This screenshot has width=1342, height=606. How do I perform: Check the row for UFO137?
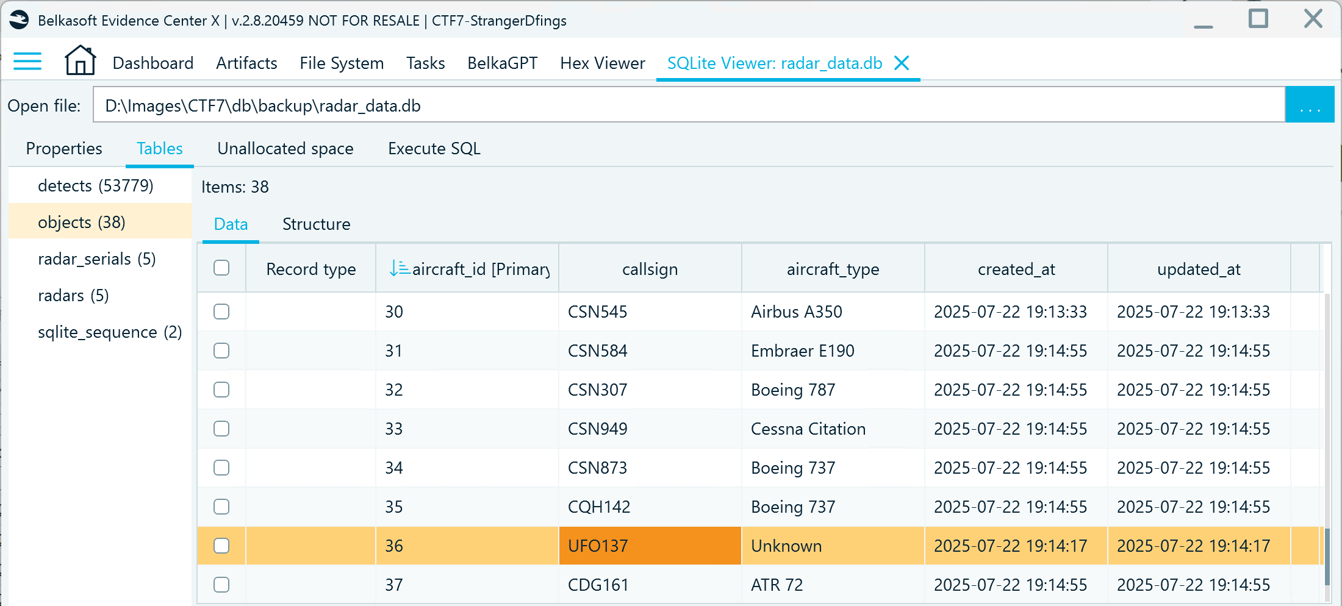tap(221, 546)
